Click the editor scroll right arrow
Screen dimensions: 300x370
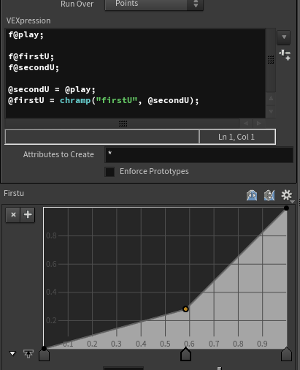tap(259, 124)
